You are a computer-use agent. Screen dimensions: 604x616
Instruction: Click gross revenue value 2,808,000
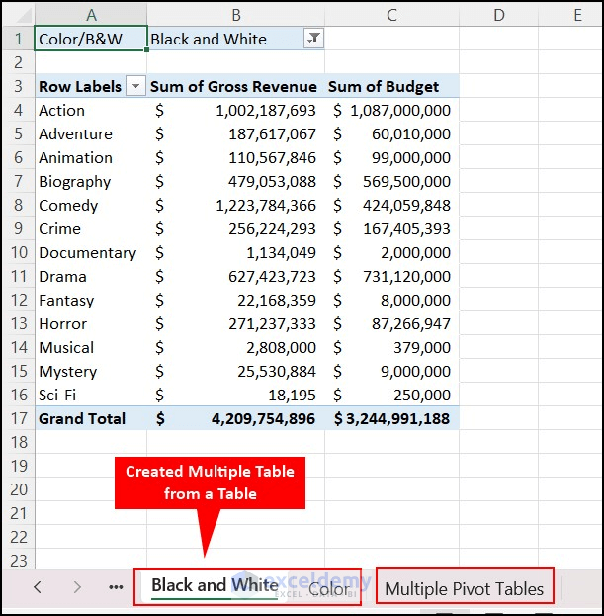coord(281,348)
